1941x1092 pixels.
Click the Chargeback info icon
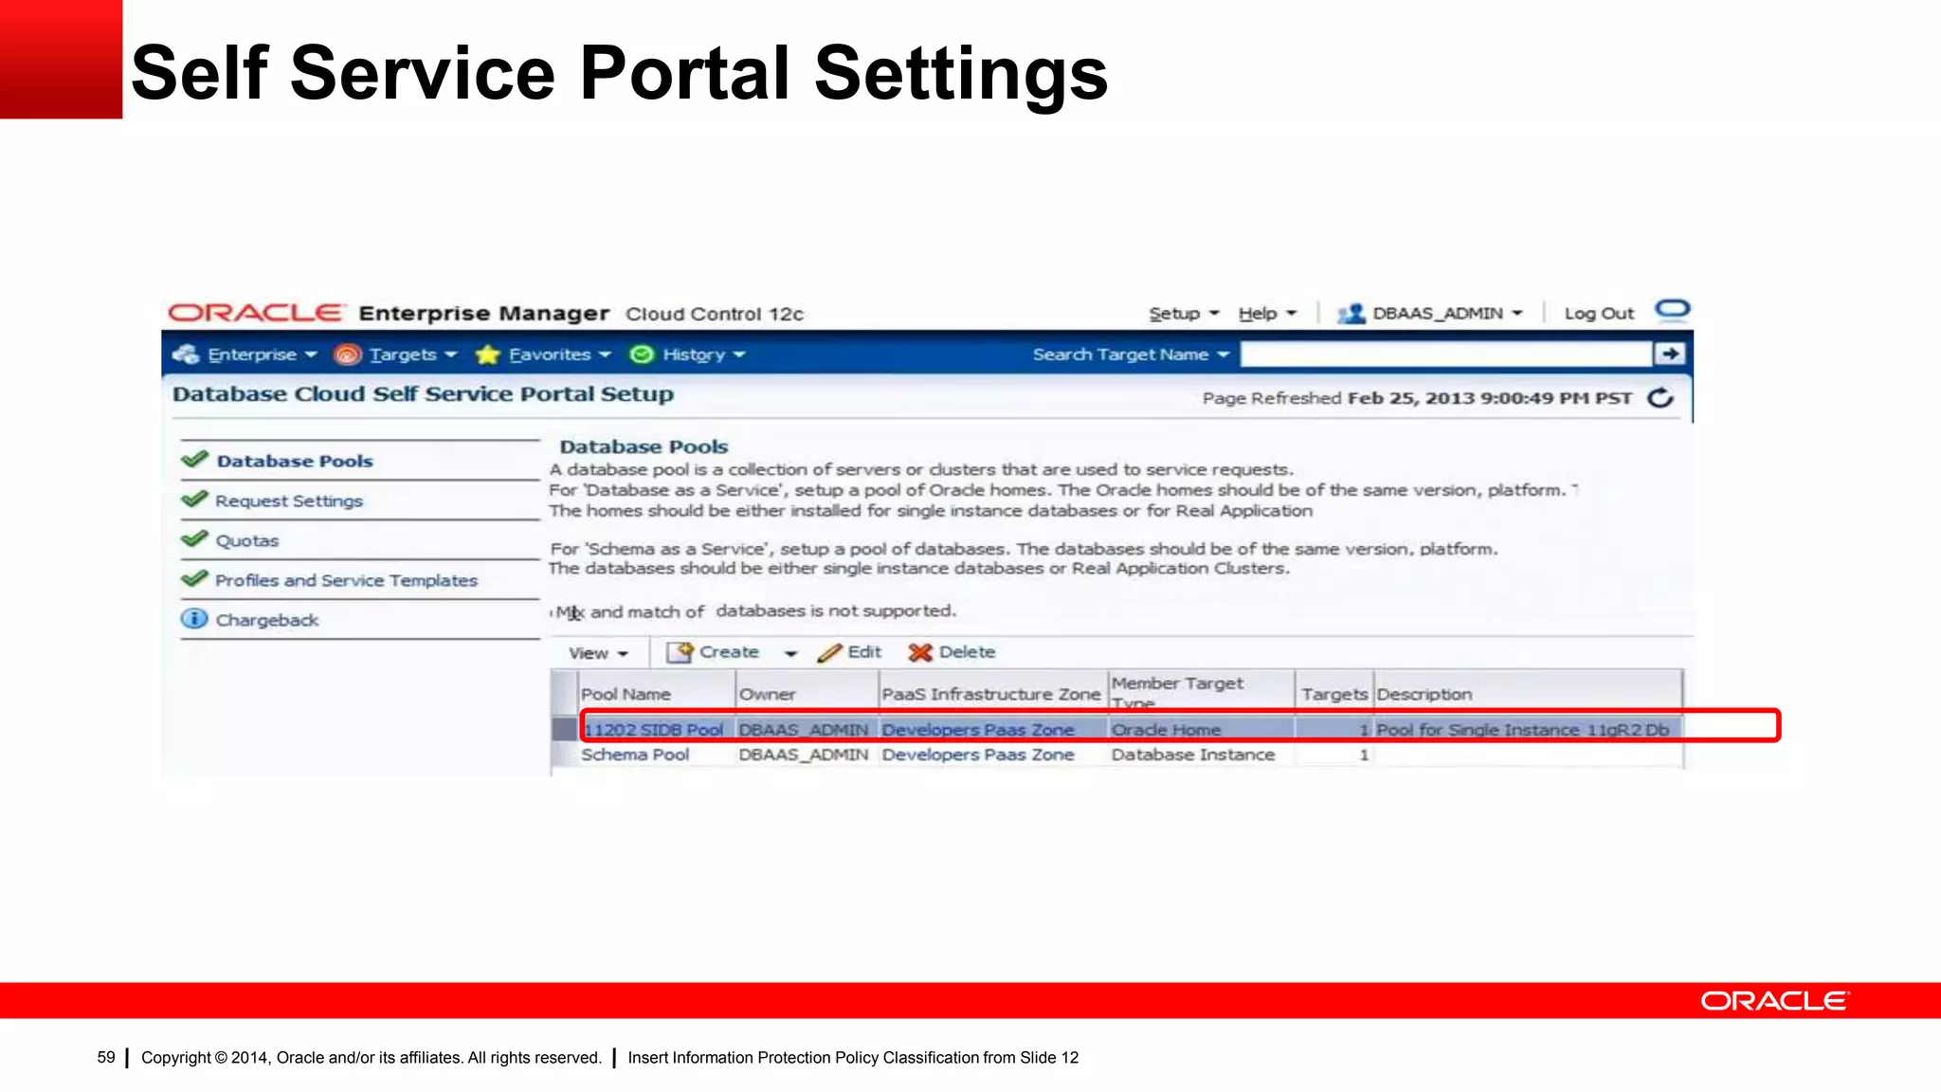[x=194, y=619]
